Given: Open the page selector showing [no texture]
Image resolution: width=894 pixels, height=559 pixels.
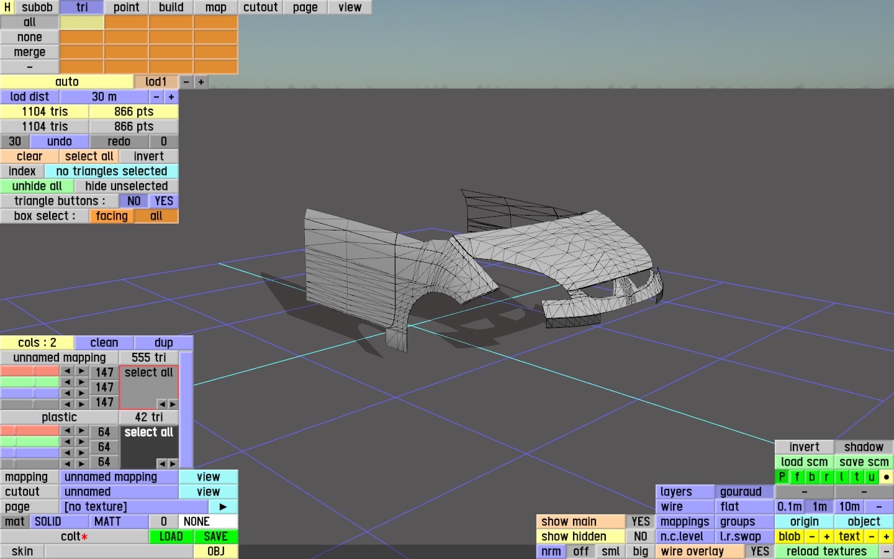Looking at the screenshot, I should tap(134, 507).
